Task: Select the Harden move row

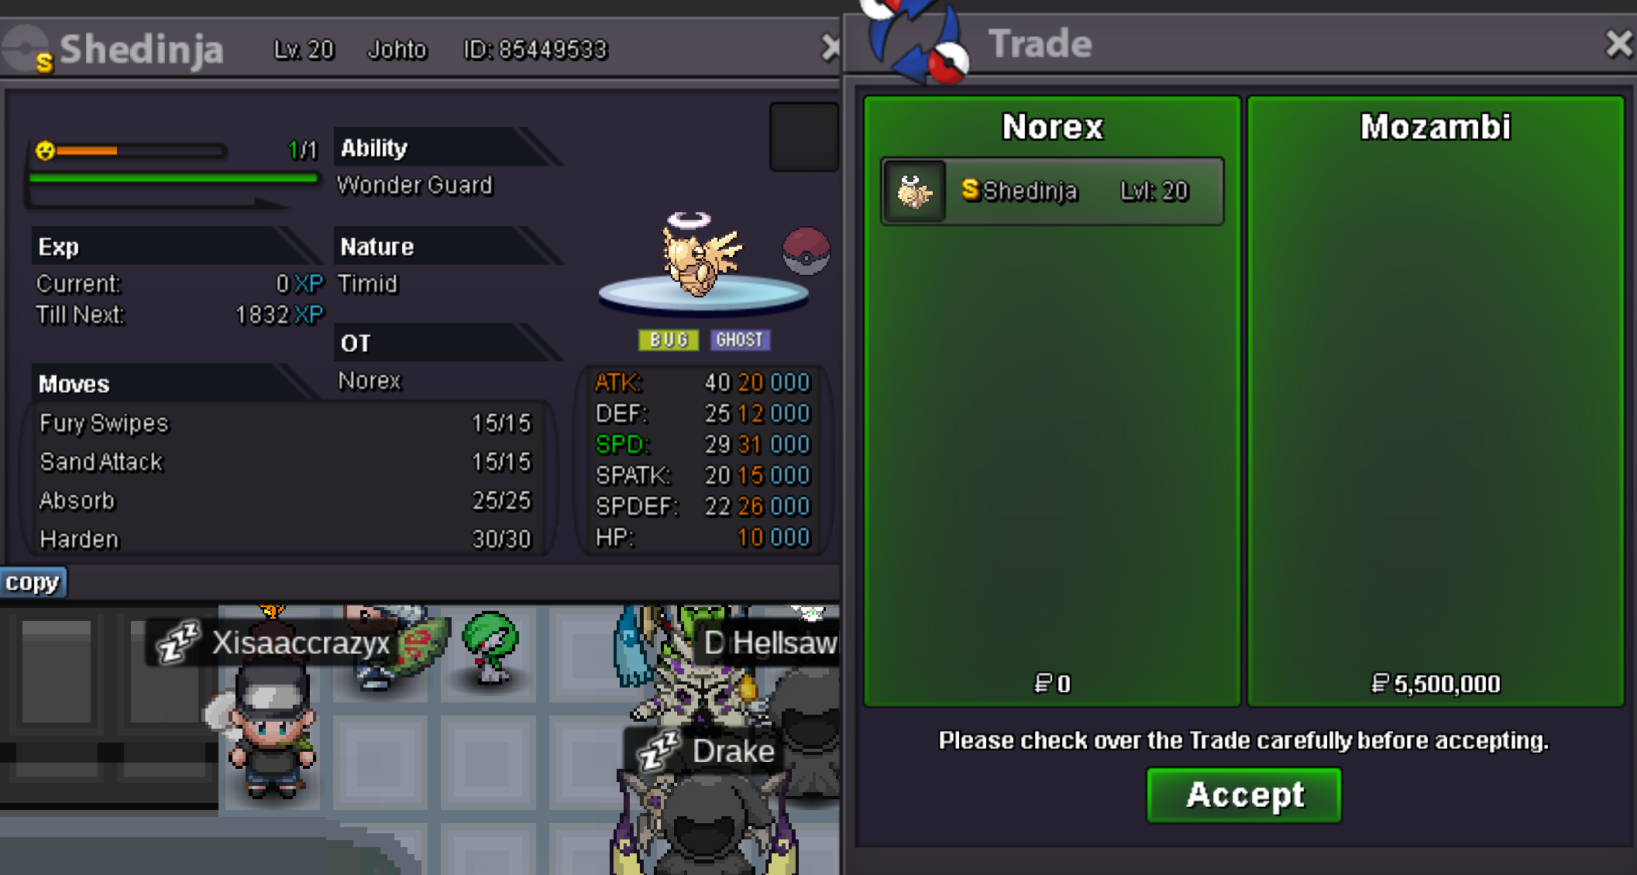Action: click(285, 539)
